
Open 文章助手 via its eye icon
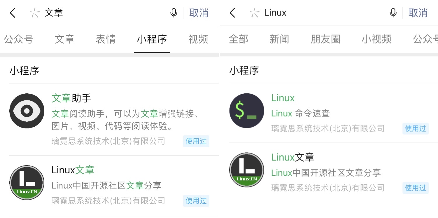click(x=27, y=111)
